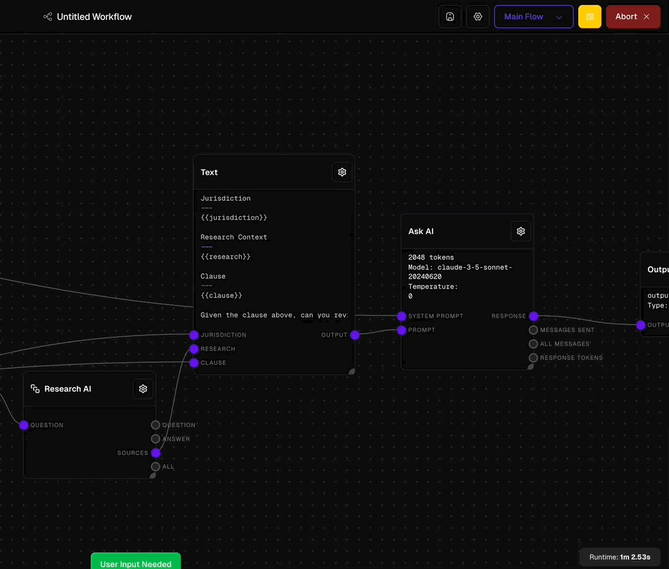
Task: Enable the MESSAGES SENT output on Ask AI
Action: point(533,330)
